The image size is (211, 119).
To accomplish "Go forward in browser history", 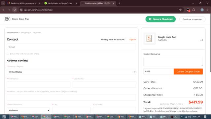I will [9, 10].
